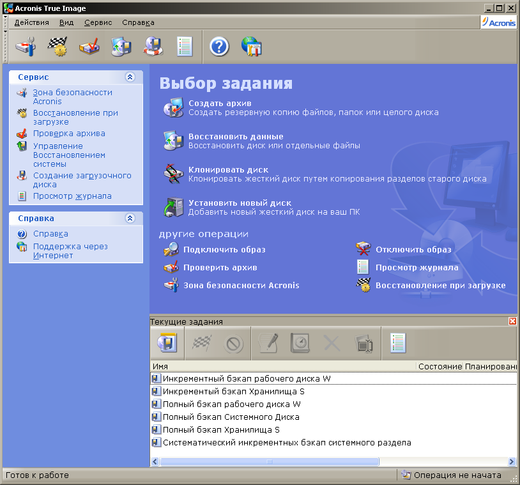Click Зона безопасности Acronis in other operations
The height and width of the screenshot is (485, 520).
click(241, 285)
